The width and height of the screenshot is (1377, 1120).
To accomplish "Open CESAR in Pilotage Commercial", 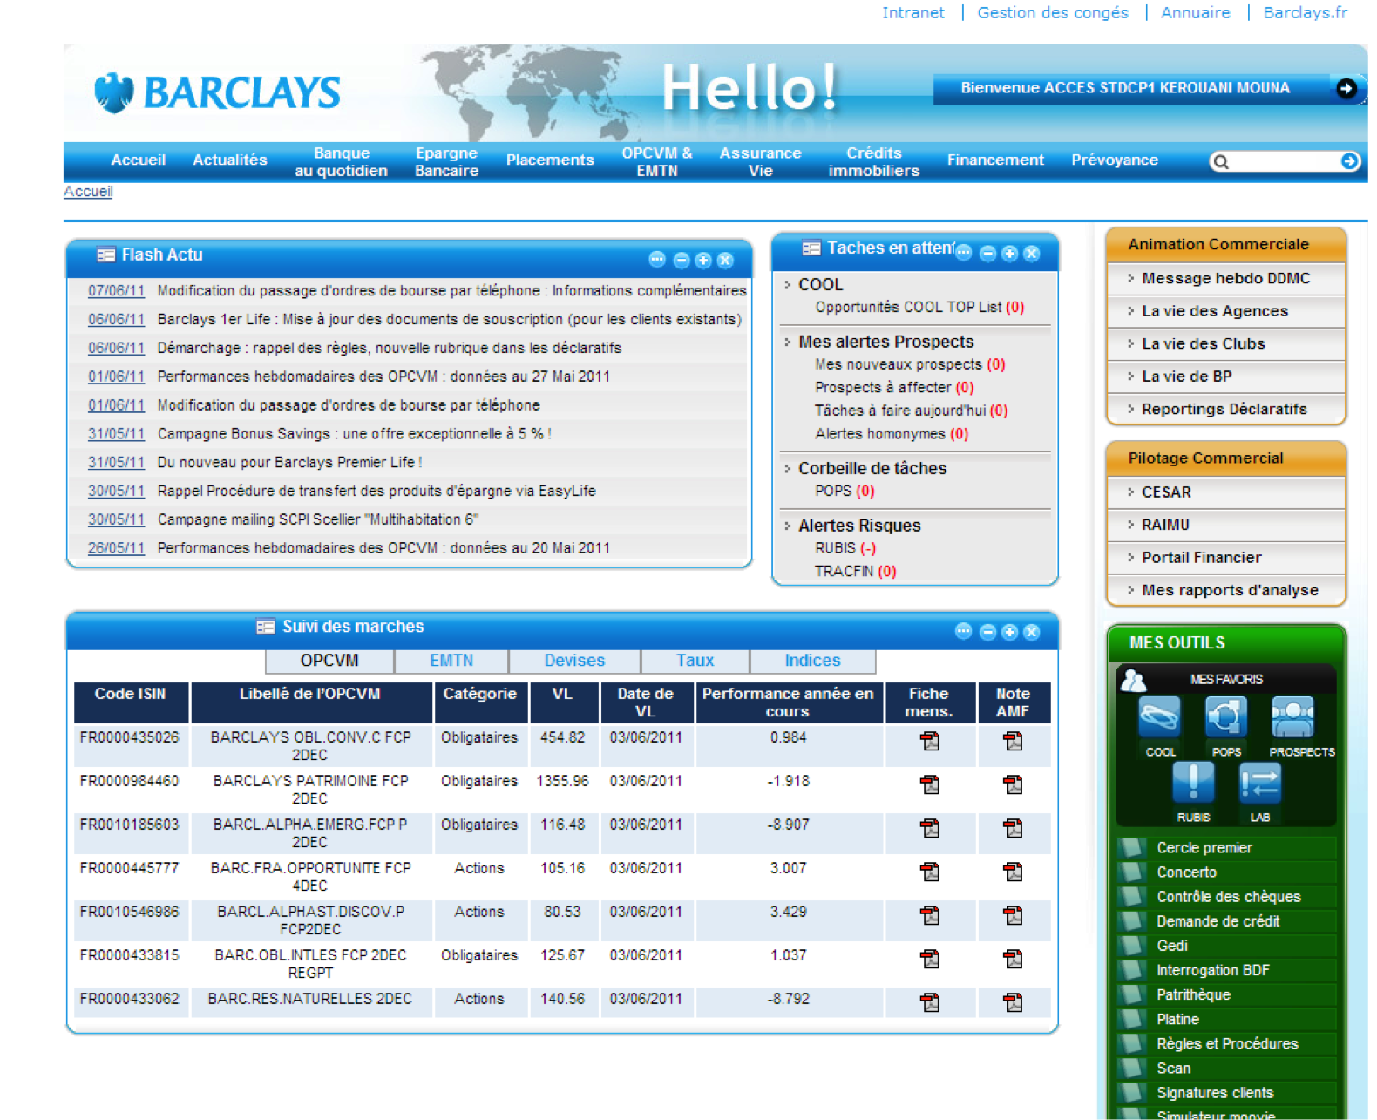I will click(x=1225, y=492).
